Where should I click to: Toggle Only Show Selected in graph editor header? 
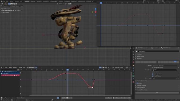pyautogui.click(x=100, y=68)
